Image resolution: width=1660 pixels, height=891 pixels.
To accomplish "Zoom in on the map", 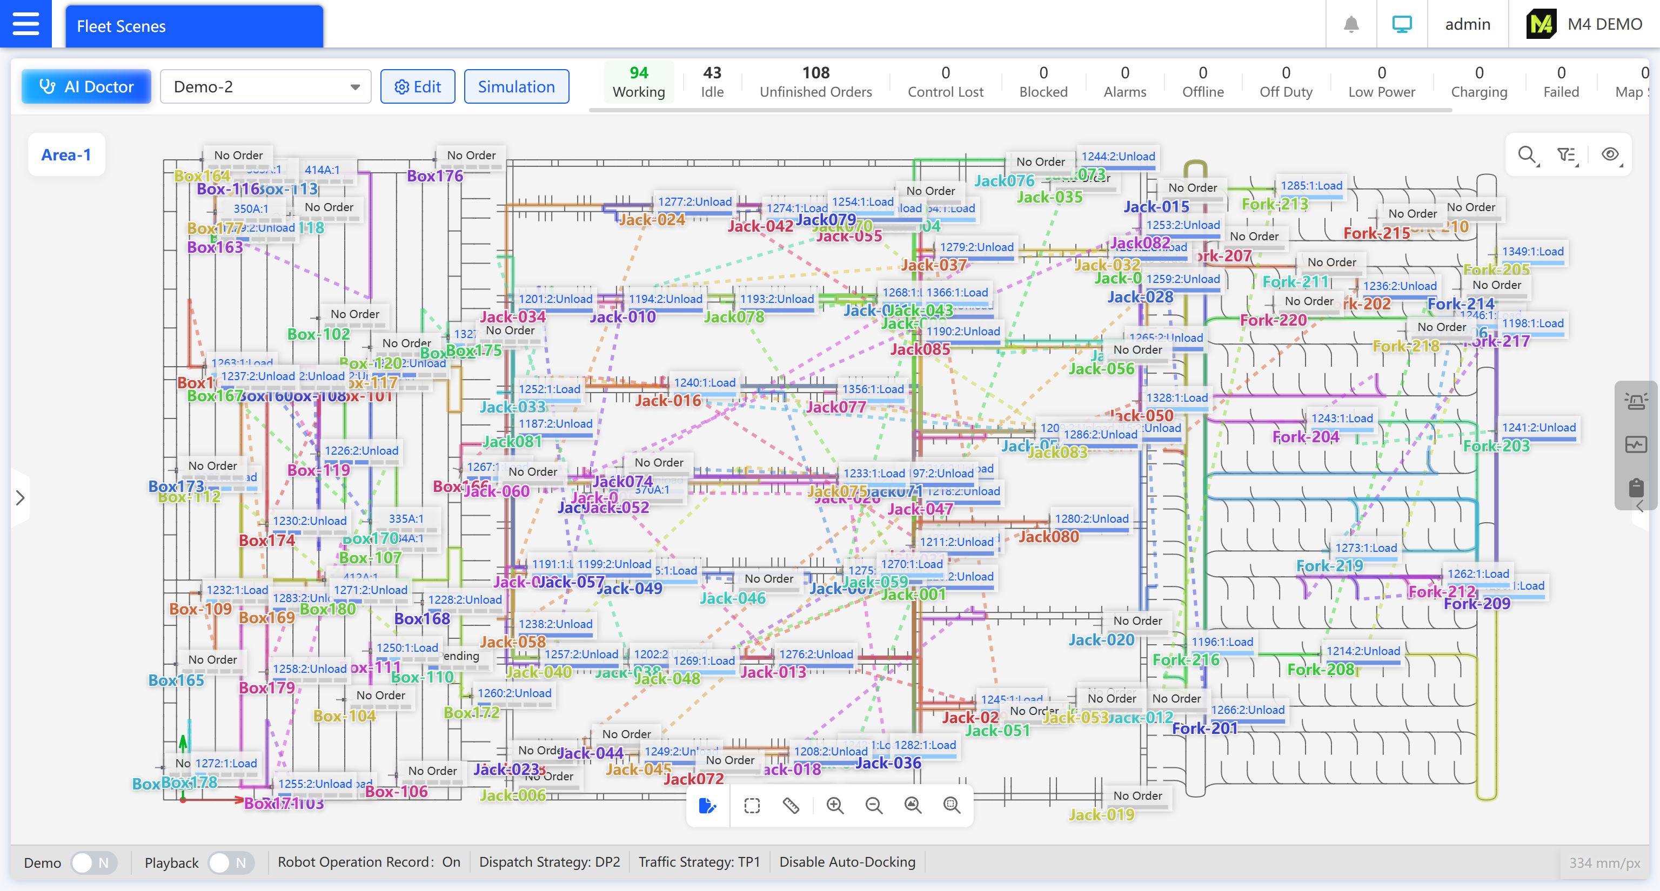I will tap(834, 805).
